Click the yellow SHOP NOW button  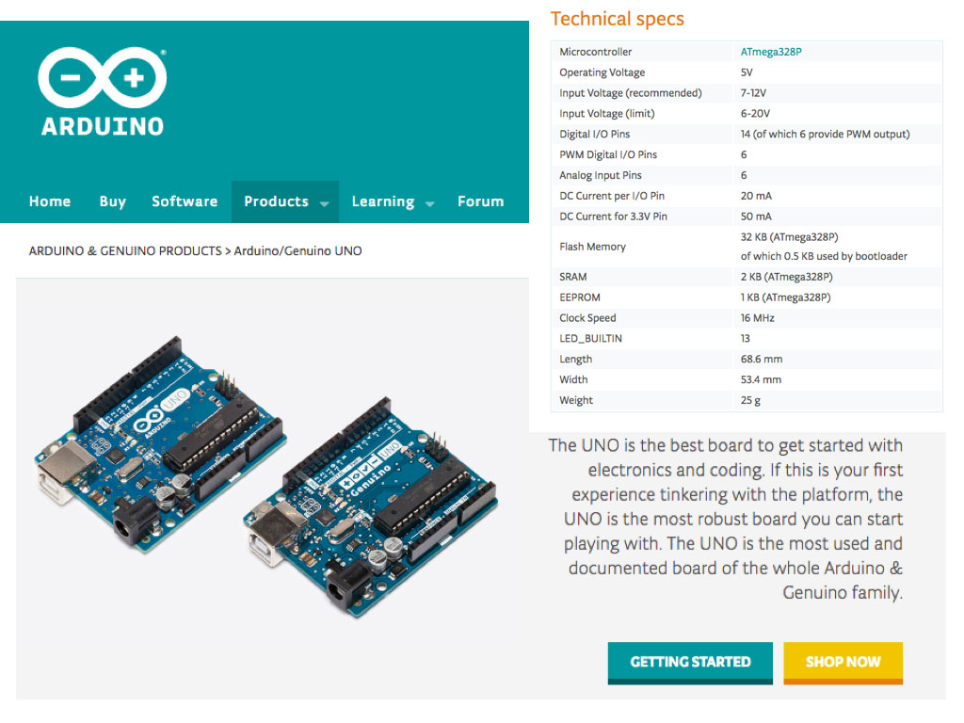coord(843,663)
